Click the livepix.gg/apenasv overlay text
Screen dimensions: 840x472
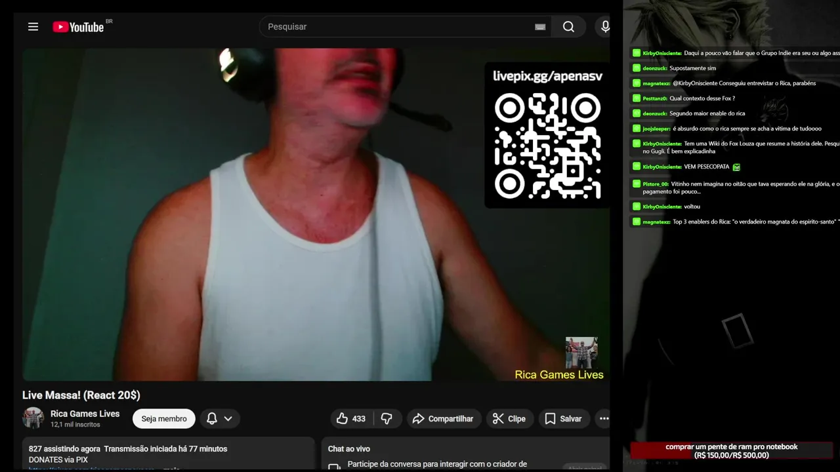coord(547,76)
